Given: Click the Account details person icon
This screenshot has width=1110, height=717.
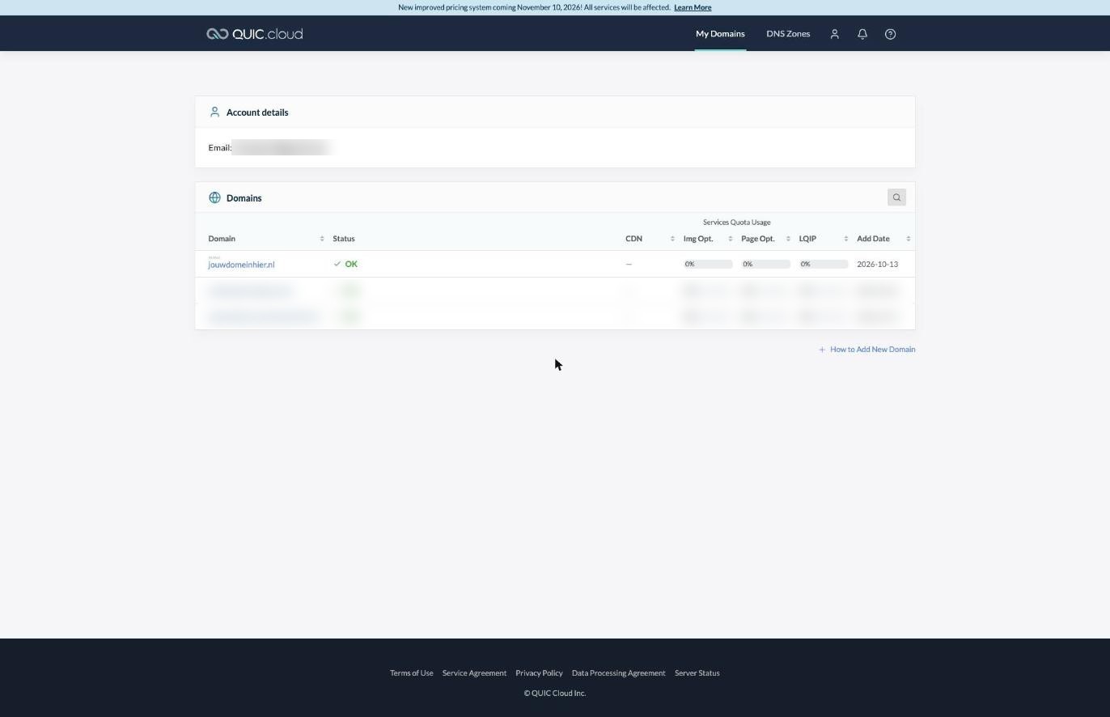Looking at the screenshot, I should [x=214, y=112].
